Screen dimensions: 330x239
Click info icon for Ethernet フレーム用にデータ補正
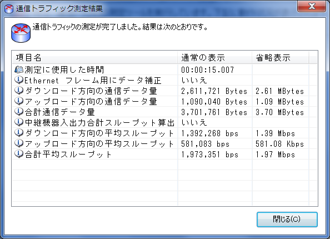pos(19,80)
